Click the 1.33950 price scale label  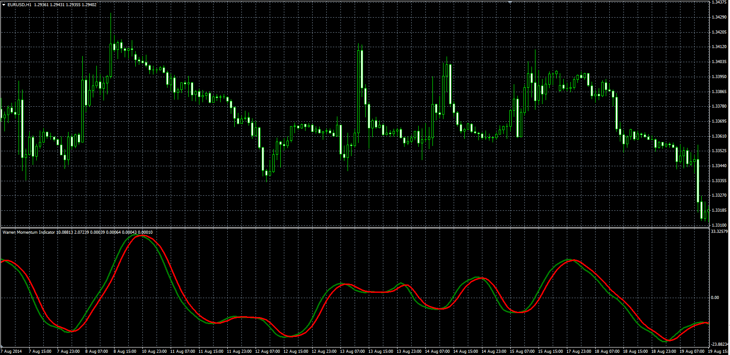coord(719,77)
